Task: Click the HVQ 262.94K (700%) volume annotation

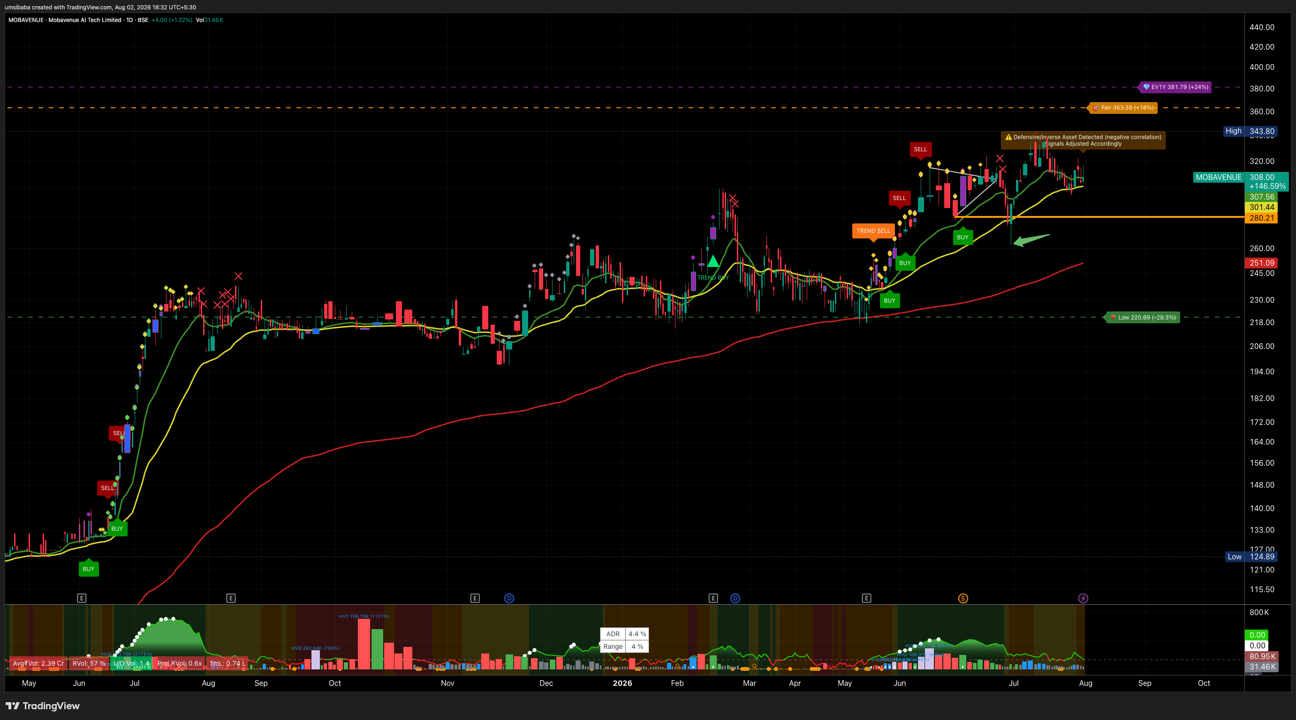Action: tap(316, 648)
